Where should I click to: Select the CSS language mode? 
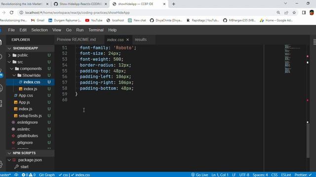click(x=275, y=175)
